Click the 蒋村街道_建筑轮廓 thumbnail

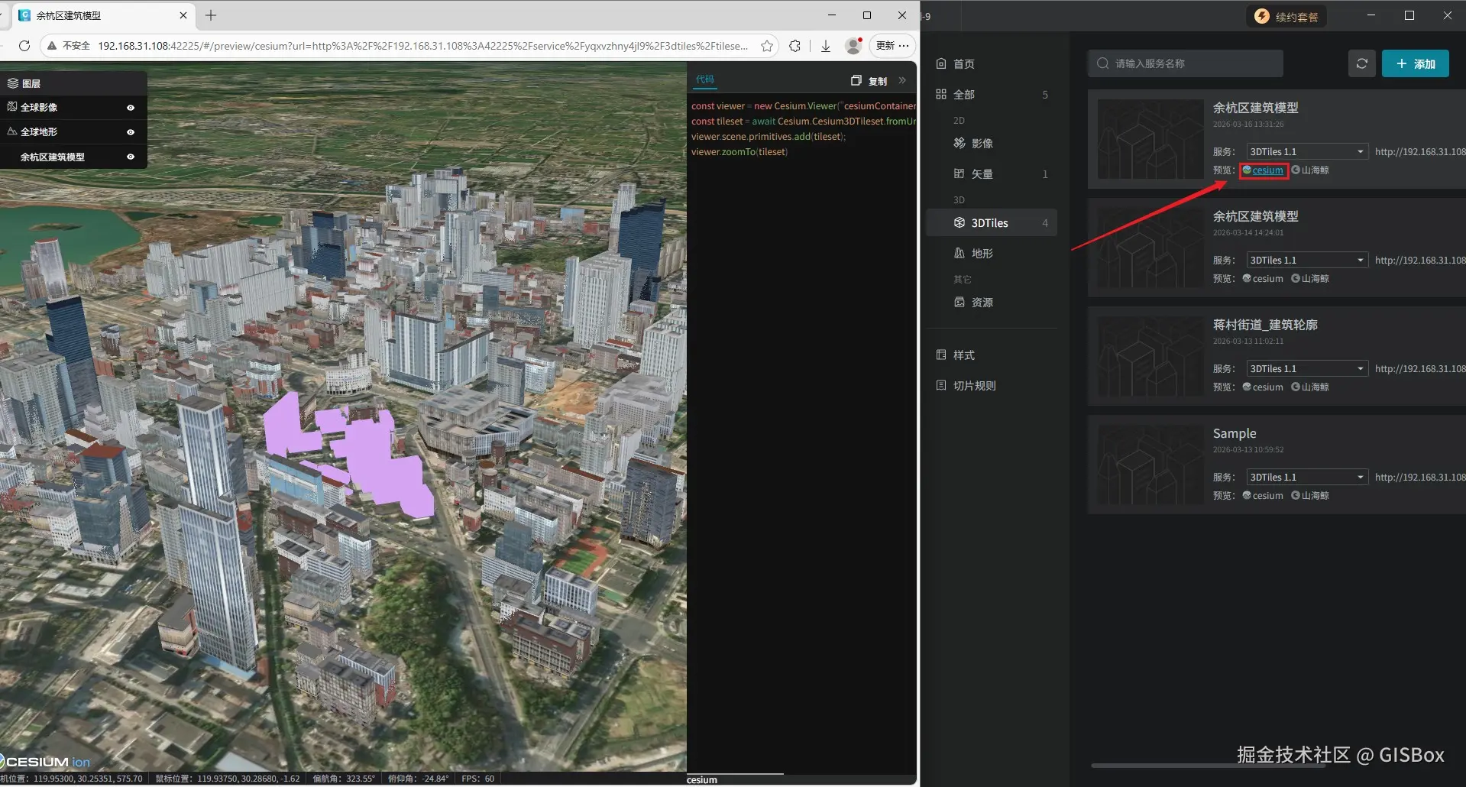pos(1150,356)
